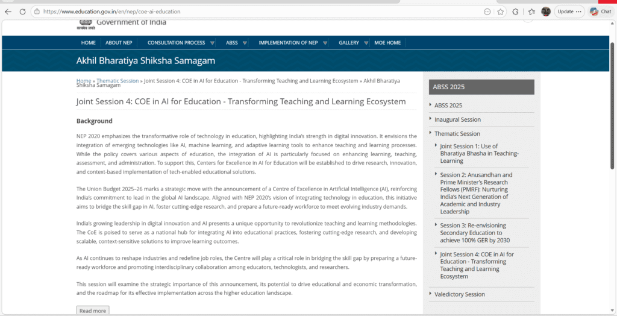This screenshot has width=617, height=316.
Task: Open sidebar Joint Session 4 COE in AI link
Action: (477, 265)
